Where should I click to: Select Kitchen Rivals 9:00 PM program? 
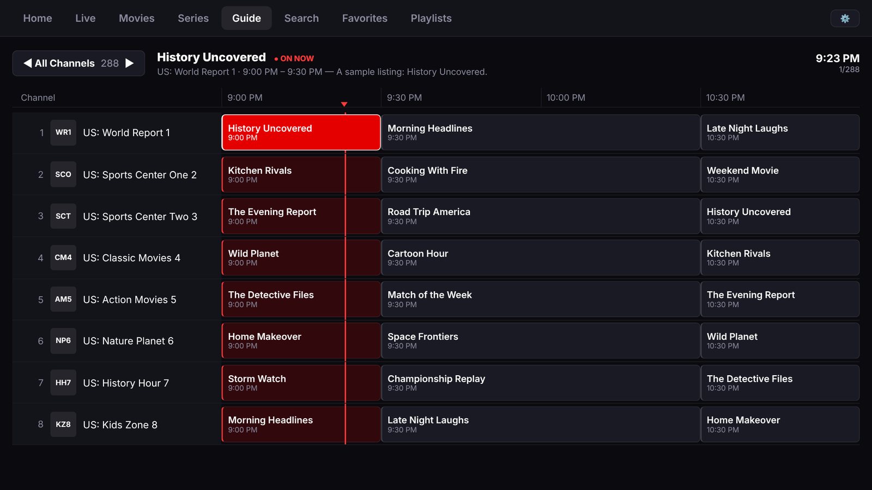301,174
